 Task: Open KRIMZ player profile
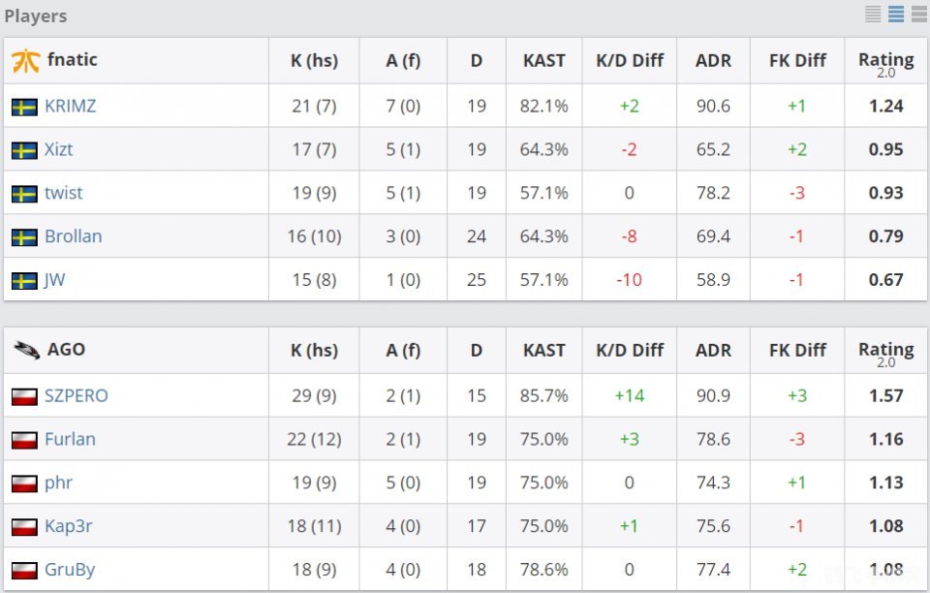(x=70, y=107)
